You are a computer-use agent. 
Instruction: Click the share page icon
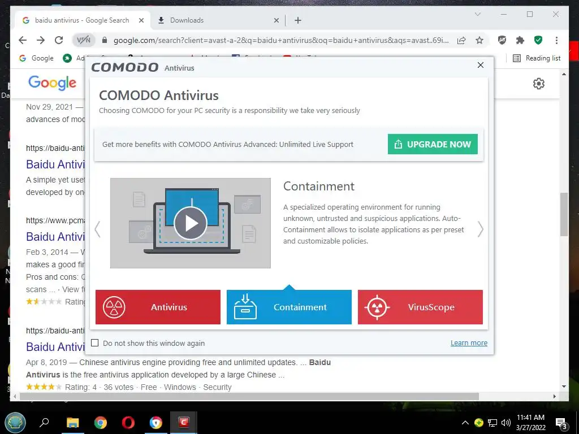461,40
